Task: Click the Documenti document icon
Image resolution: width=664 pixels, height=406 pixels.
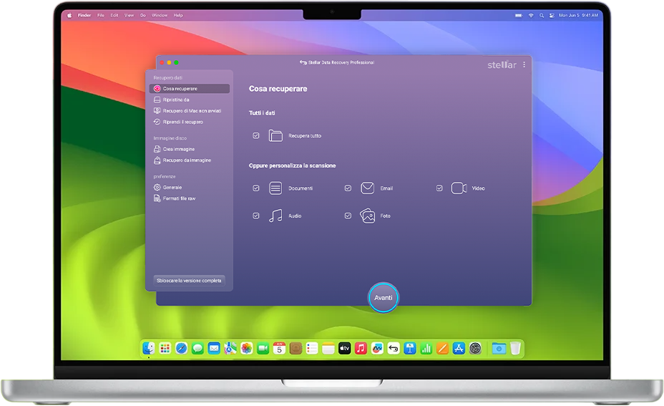Action: pyautogui.click(x=275, y=188)
